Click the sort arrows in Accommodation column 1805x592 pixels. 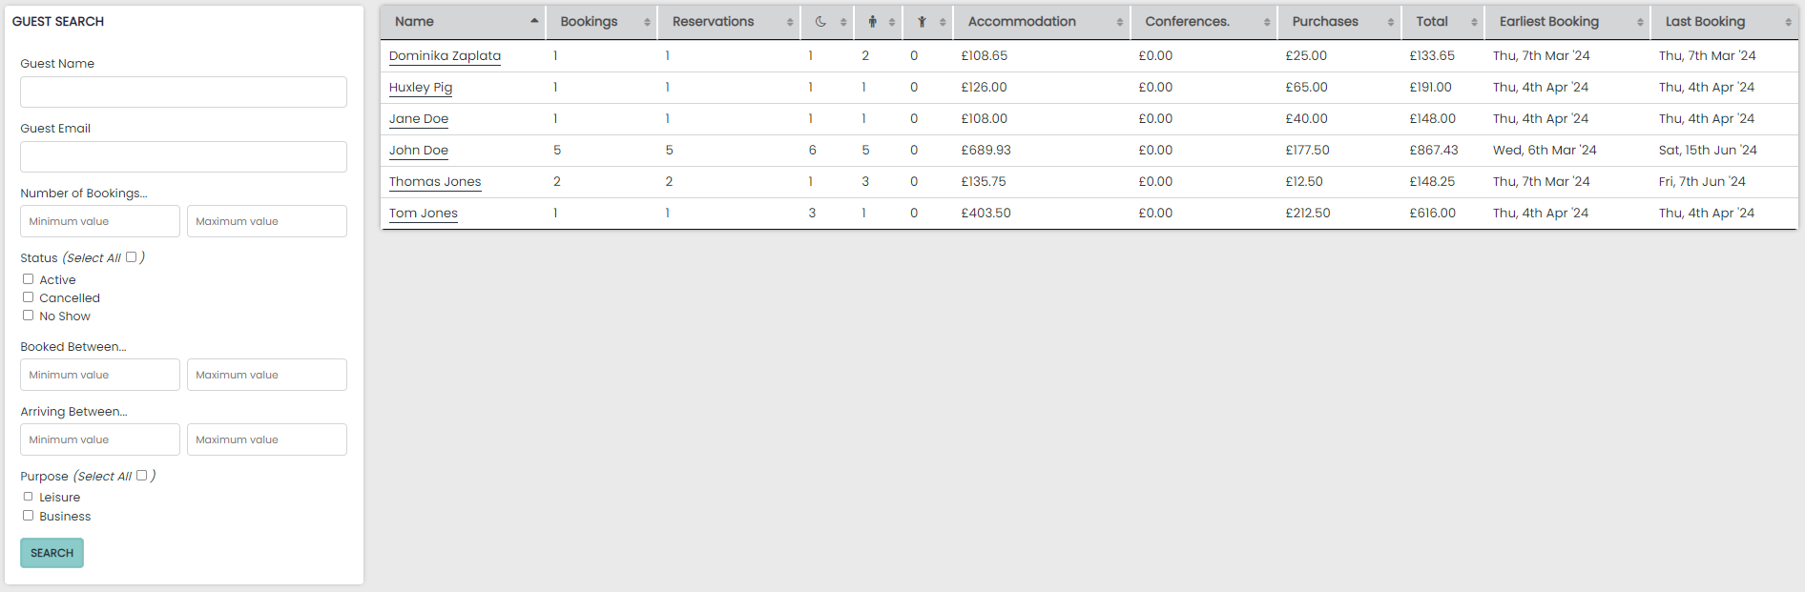[1119, 22]
